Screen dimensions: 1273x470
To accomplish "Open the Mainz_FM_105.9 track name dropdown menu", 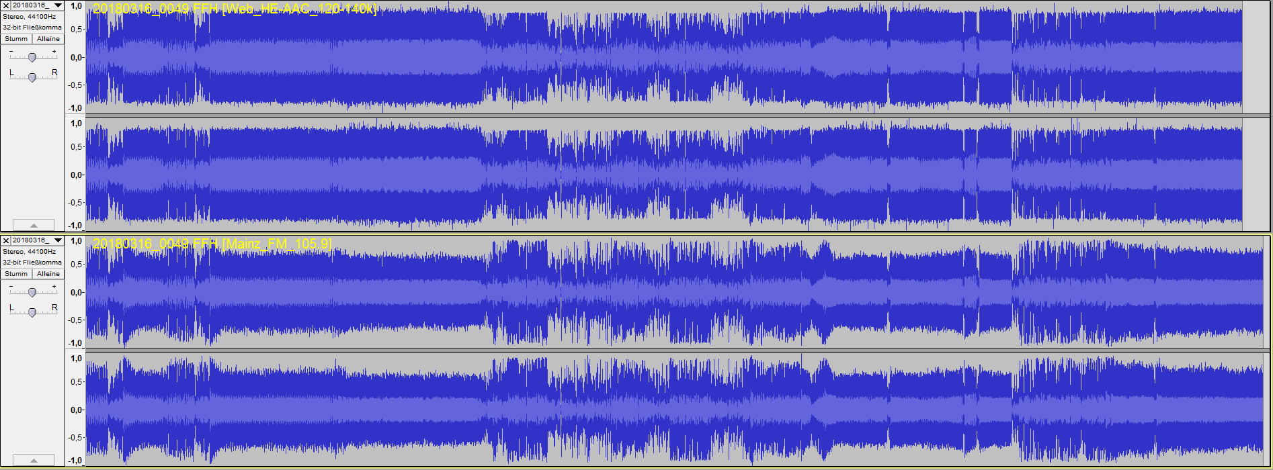I will click(x=58, y=240).
